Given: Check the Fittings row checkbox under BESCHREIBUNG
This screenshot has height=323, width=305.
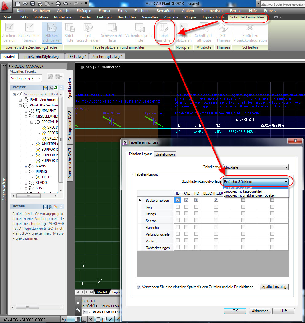Looking at the screenshot, I should point(216,213).
